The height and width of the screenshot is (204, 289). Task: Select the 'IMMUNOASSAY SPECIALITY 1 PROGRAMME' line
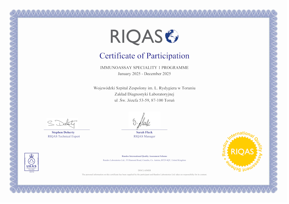[144, 68]
